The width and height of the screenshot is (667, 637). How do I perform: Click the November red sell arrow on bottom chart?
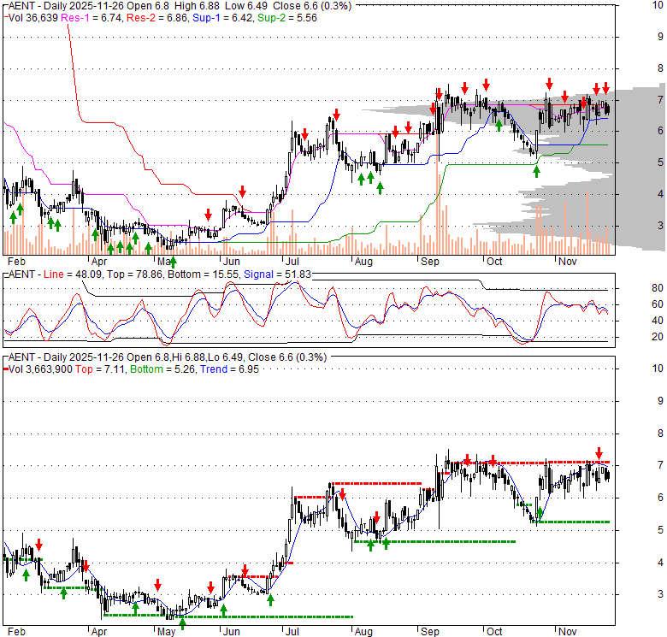(599, 453)
